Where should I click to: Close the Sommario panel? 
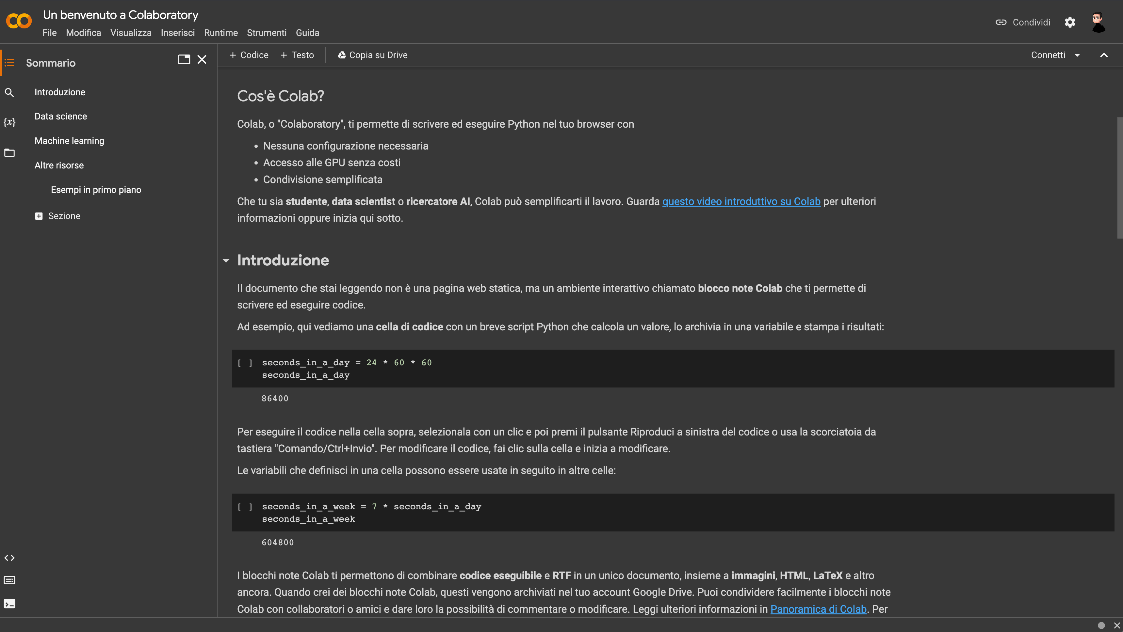pyautogui.click(x=202, y=60)
